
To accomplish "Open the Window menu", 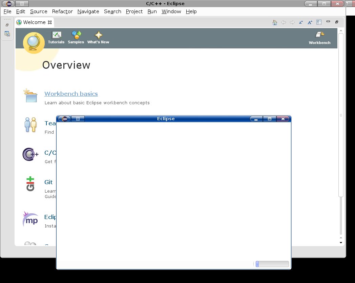I will pyautogui.click(x=171, y=12).
